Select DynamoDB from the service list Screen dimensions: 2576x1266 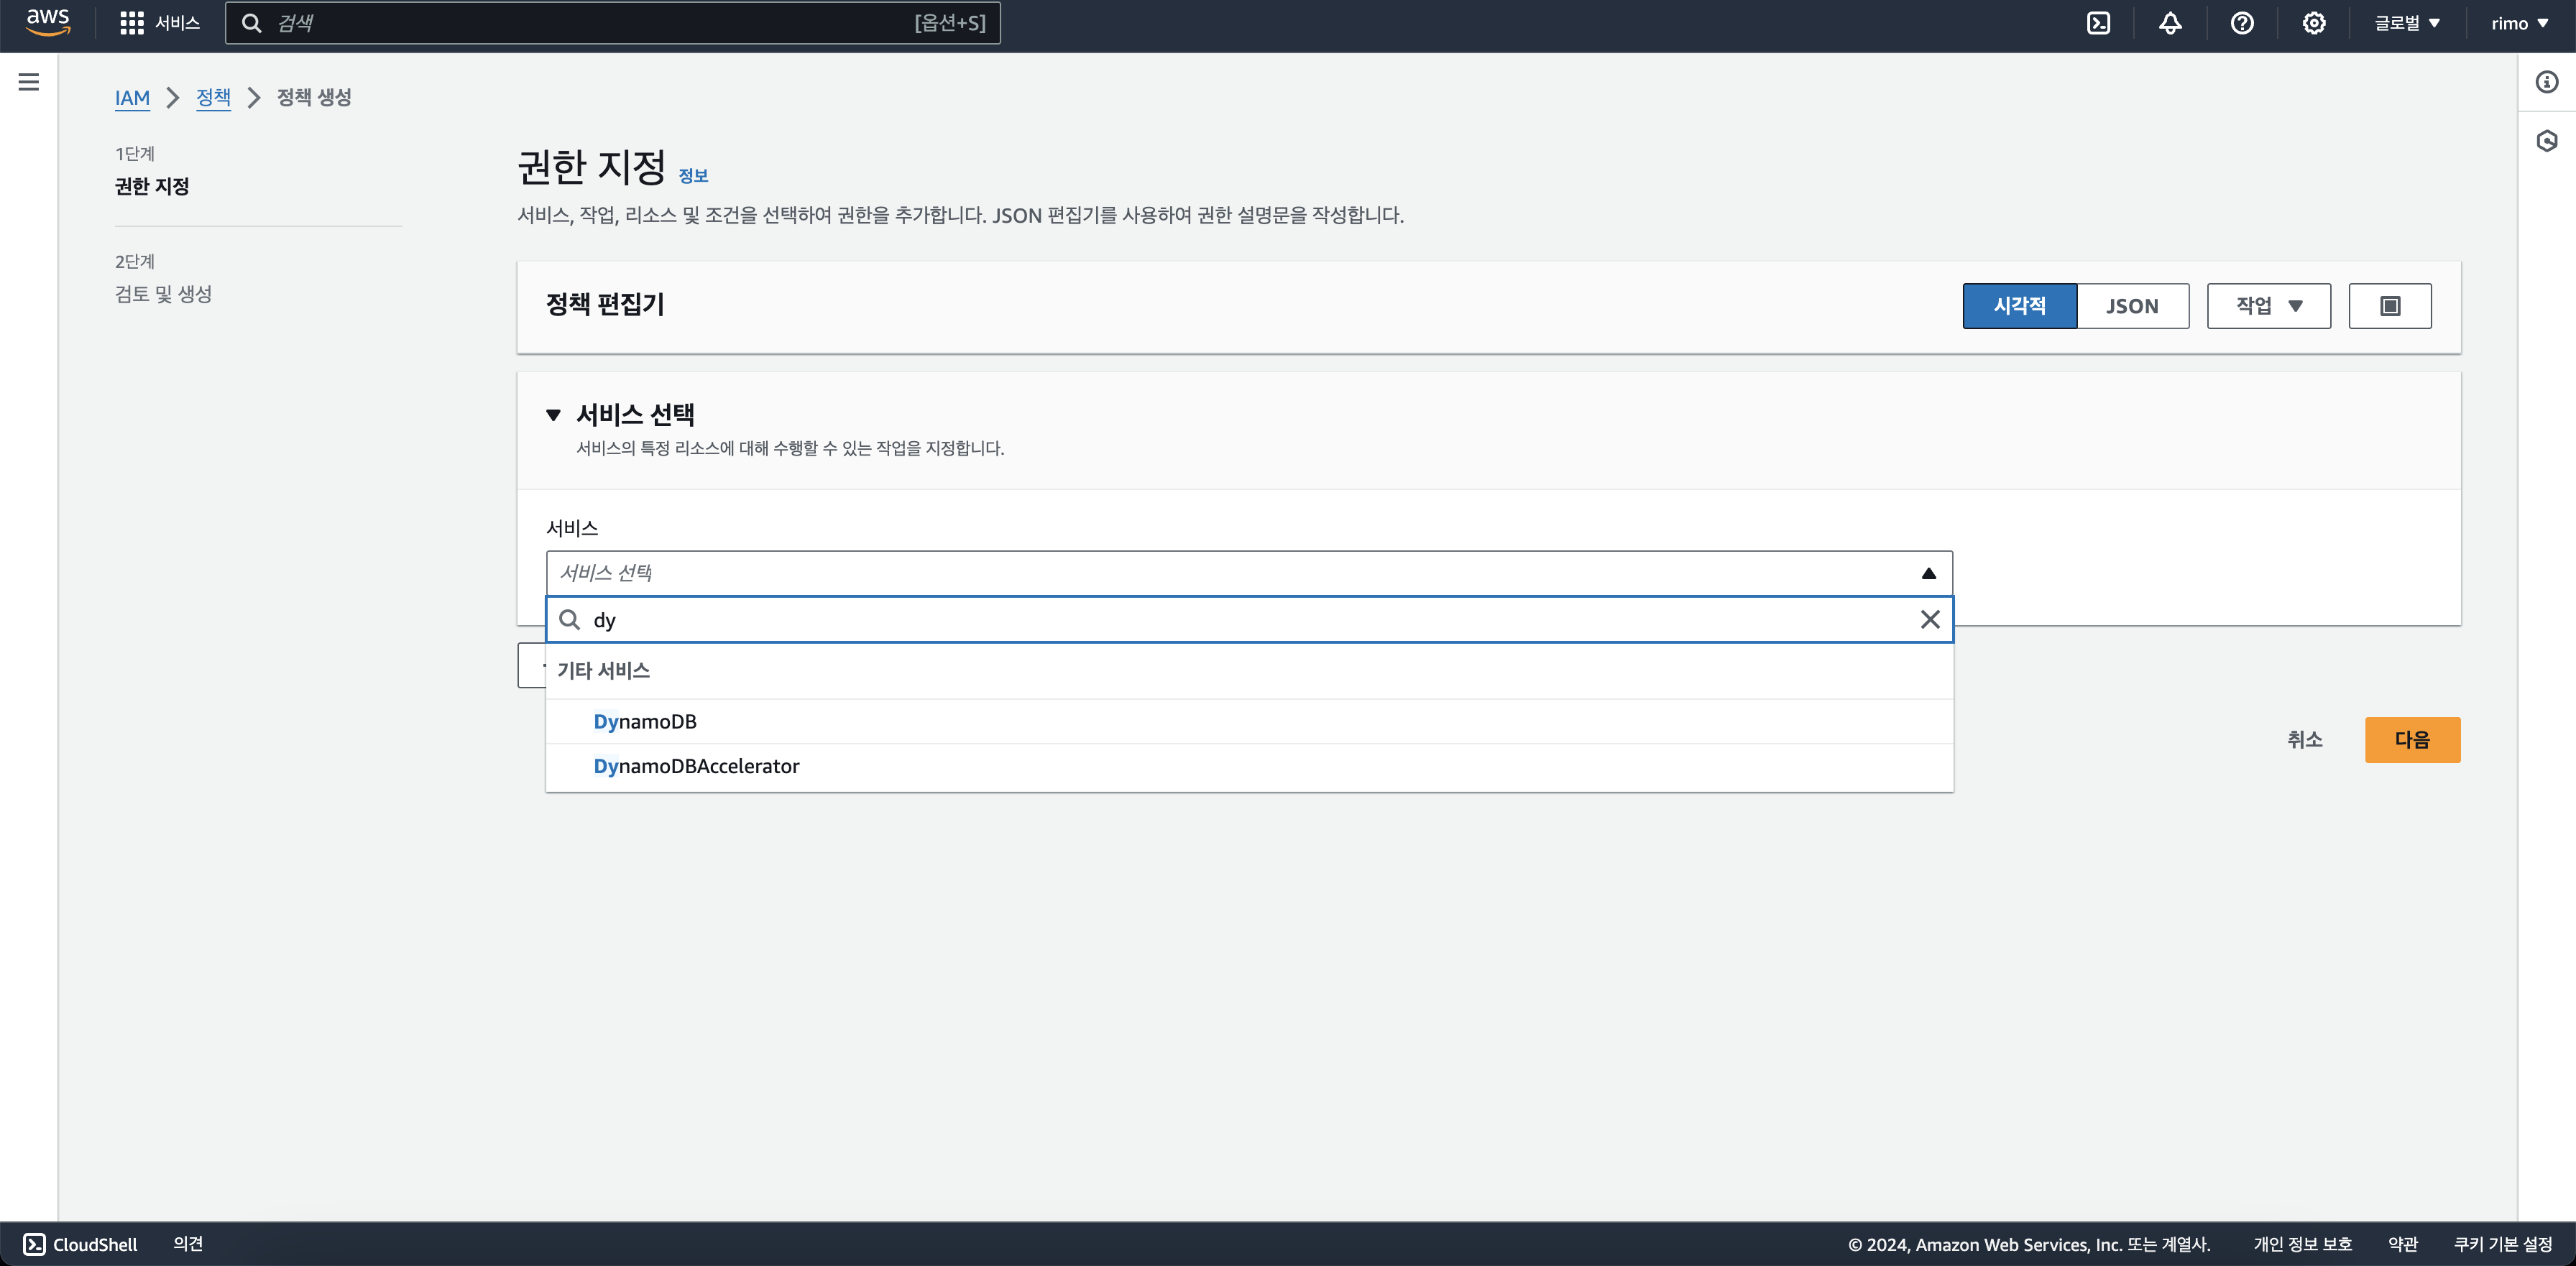coord(645,722)
